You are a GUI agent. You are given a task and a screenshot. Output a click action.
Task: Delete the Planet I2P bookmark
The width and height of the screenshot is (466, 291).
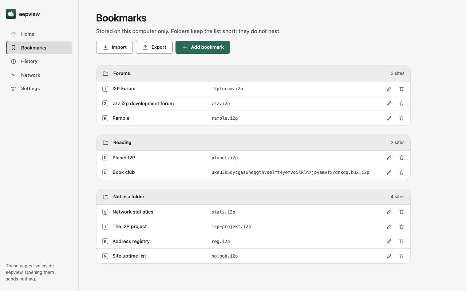pos(402,158)
